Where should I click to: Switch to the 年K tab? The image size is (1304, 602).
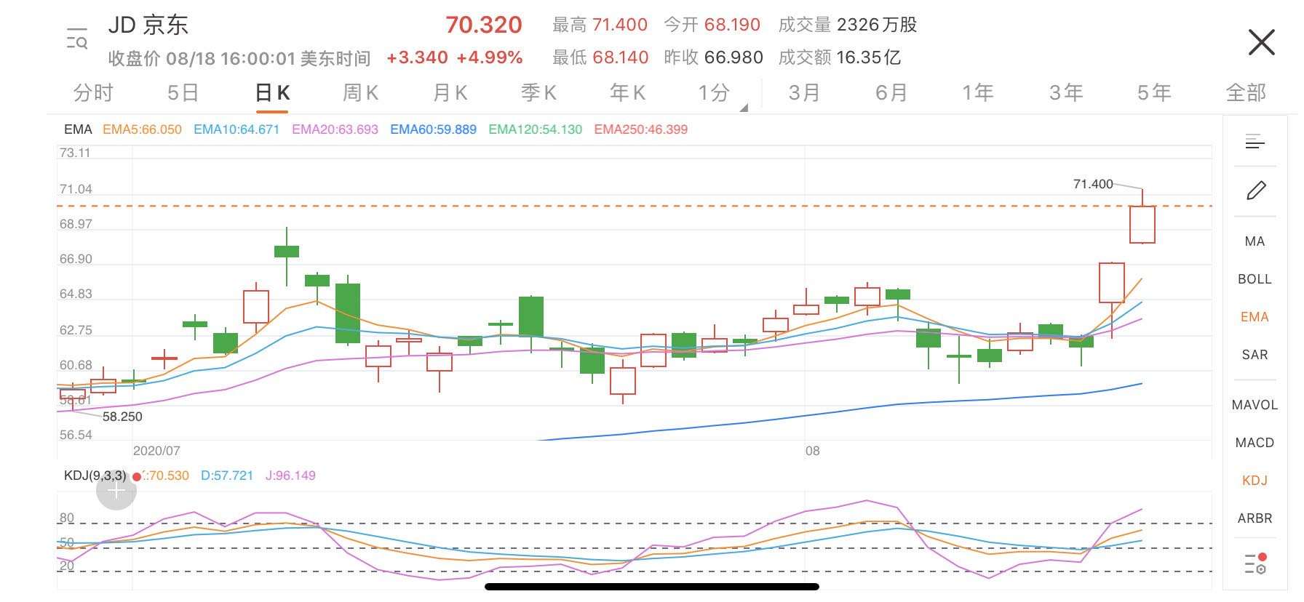point(627,92)
